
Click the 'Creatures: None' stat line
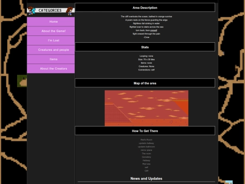tap(147, 66)
